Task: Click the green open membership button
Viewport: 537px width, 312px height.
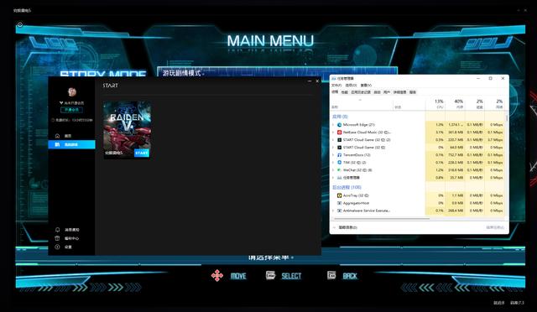Action: click(x=71, y=110)
